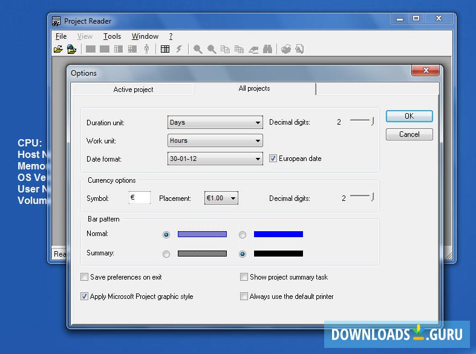Click the duration Decimal digits slider
The image size is (476, 354).
(x=362, y=122)
